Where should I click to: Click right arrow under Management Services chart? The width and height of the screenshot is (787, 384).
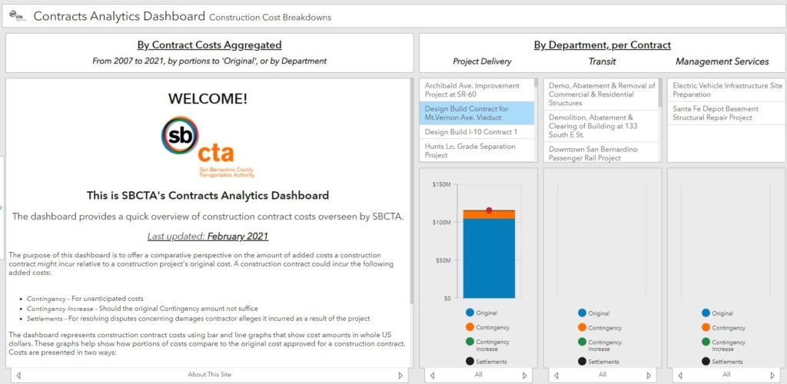772,375
